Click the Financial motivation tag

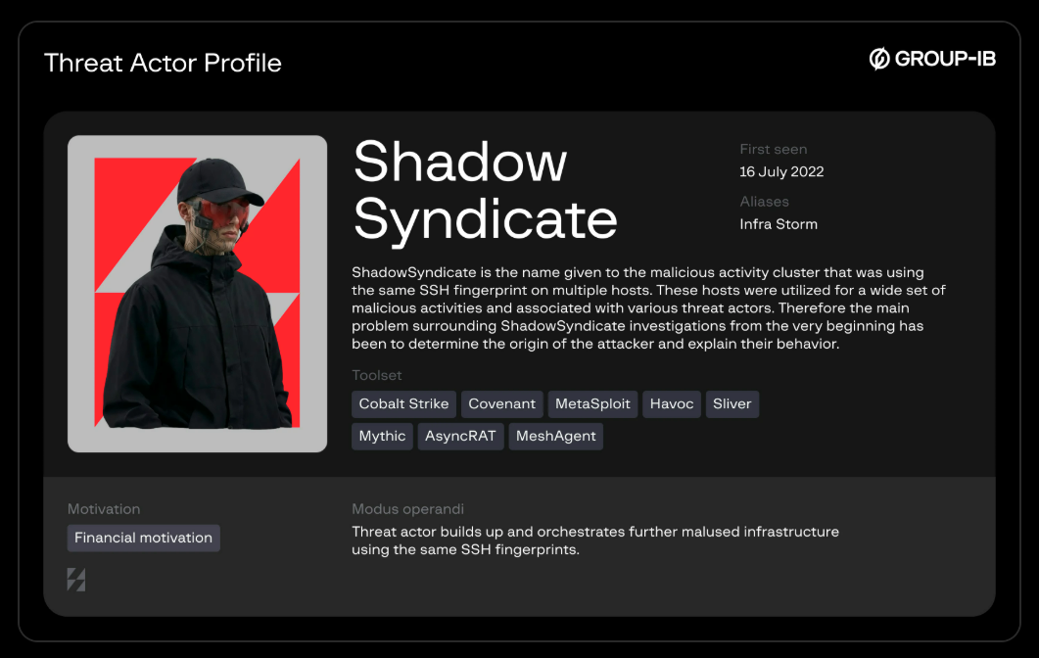coord(143,539)
